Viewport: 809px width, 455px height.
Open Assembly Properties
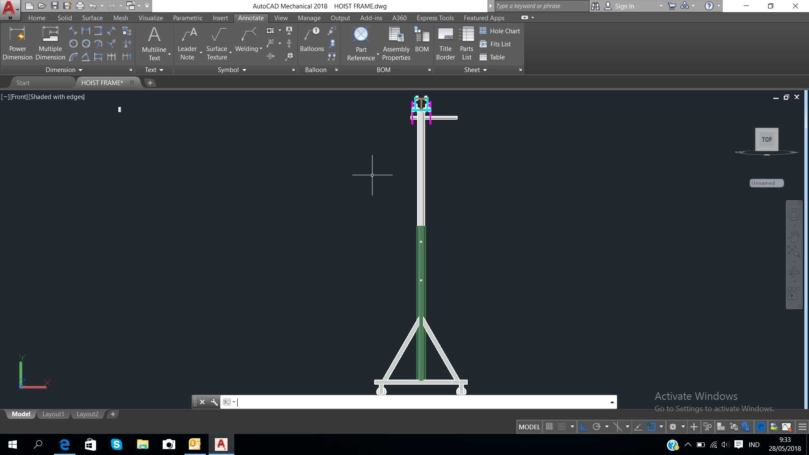pyautogui.click(x=396, y=43)
